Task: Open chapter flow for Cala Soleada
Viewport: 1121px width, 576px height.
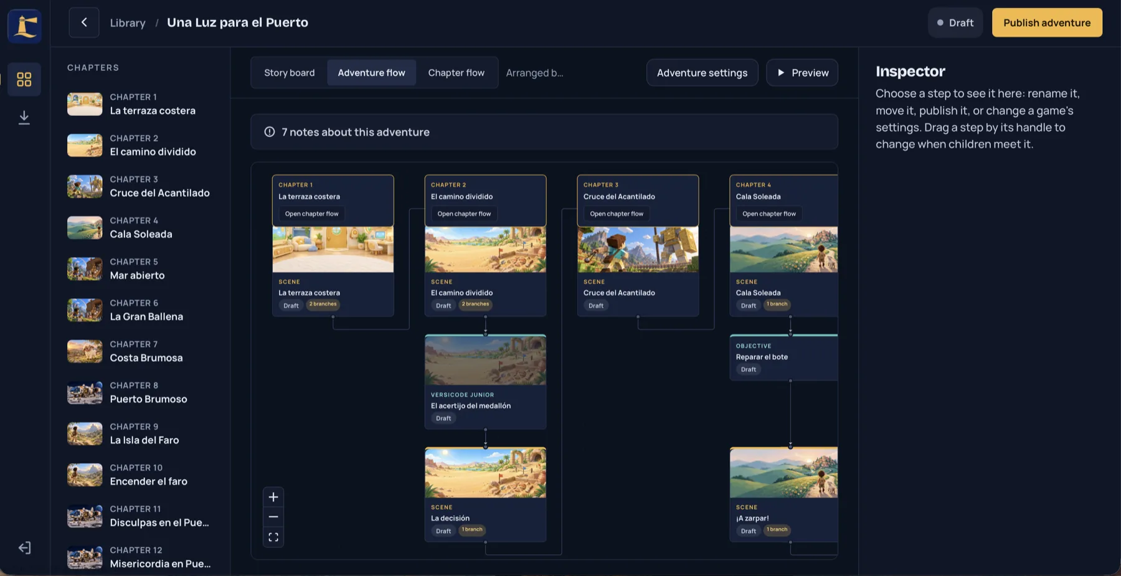Action: [x=769, y=214]
